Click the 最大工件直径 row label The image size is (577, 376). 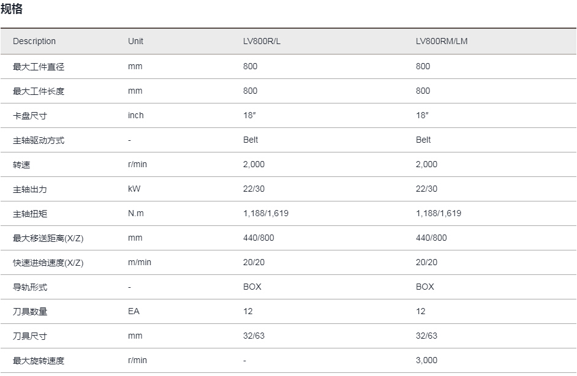point(39,67)
